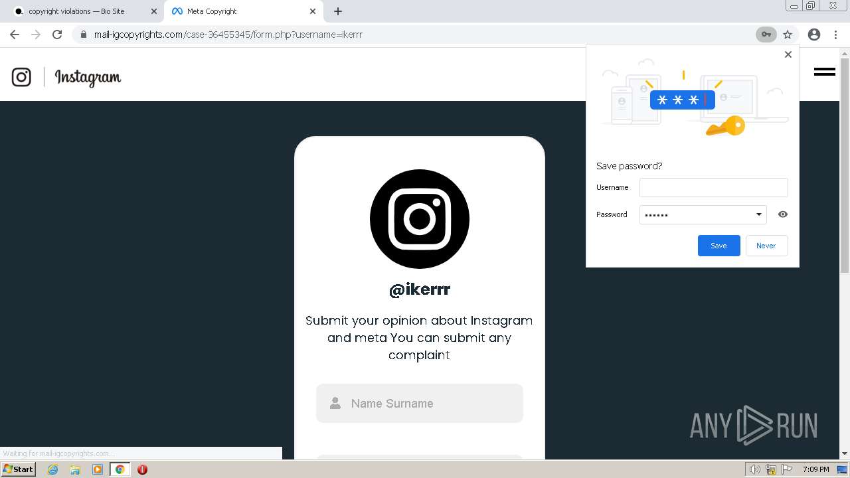The width and height of the screenshot is (850, 478).
Task: Click the Name Surname input field
Action: point(420,403)
